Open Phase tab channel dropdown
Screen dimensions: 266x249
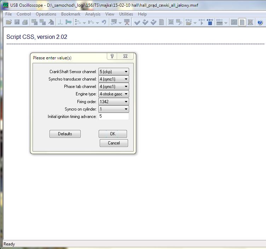[114, 87]
